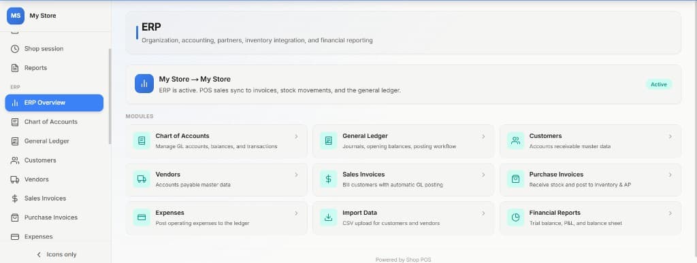Open General Ledger card chevron
This screenshot has width=697, height=263.
pyautogui.click(x=483, y=137)
